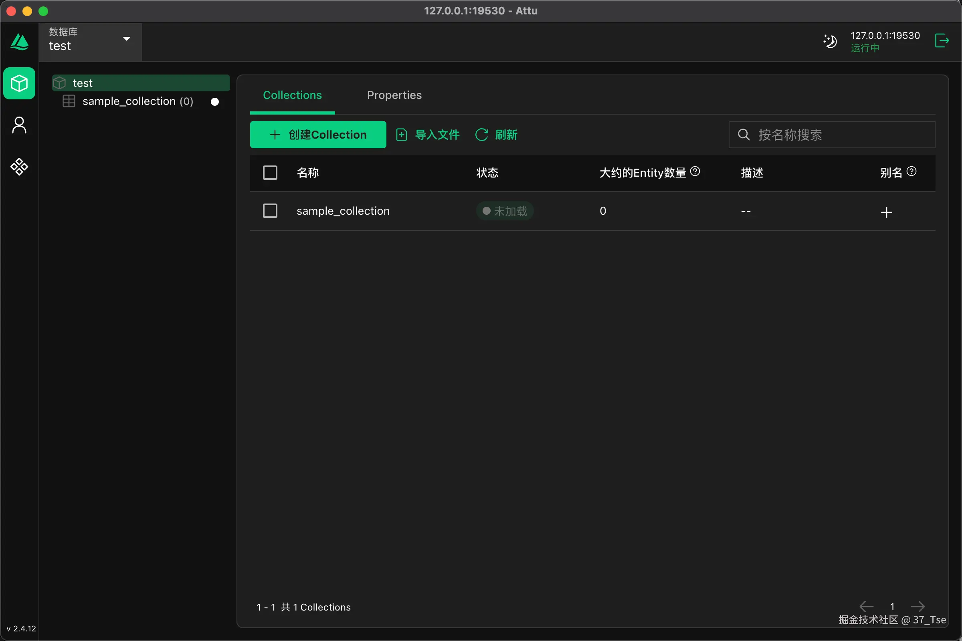This screenshot has height=641, width=962.
Task: Click the create Collection button
Action: (x=318, y=135)
